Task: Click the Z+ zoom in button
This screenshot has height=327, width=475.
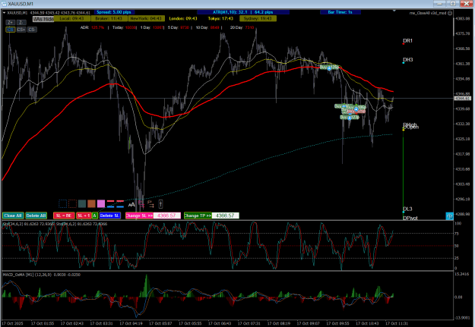Action: pos(11,23)
